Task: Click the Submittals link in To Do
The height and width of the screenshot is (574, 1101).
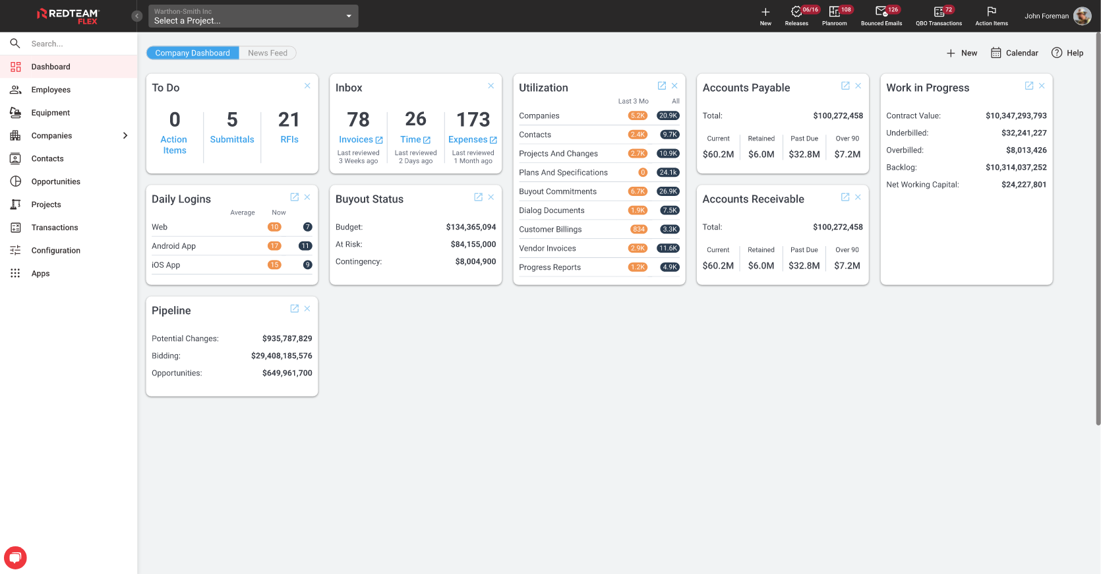Action: (232, 140)
